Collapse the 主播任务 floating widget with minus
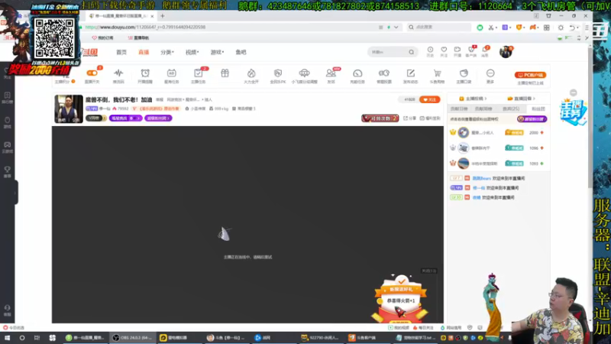The width and height of the screenshot is (611, 344). (x=574, y=92)
